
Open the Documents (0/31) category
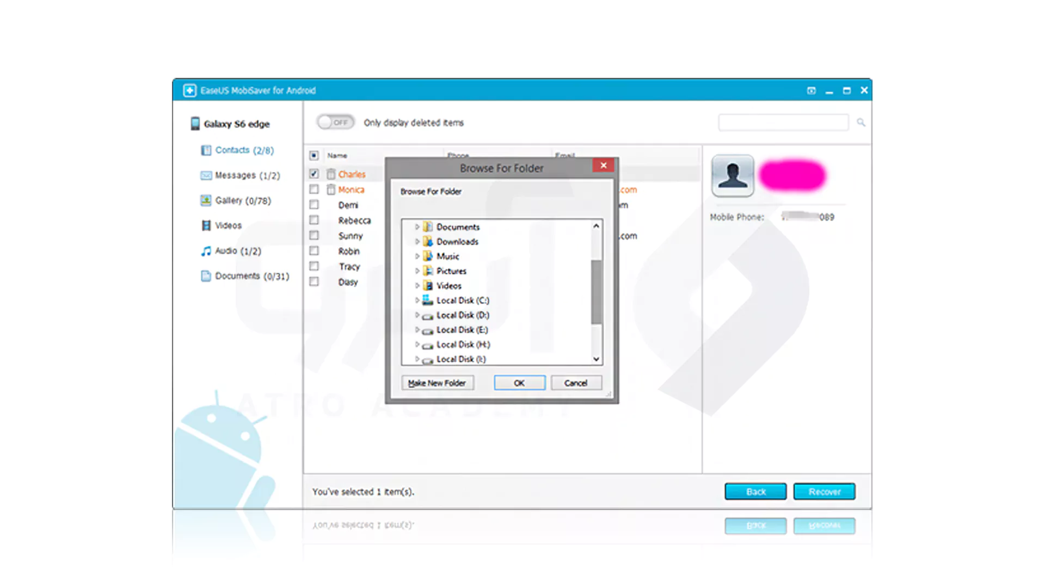(252, 276)
